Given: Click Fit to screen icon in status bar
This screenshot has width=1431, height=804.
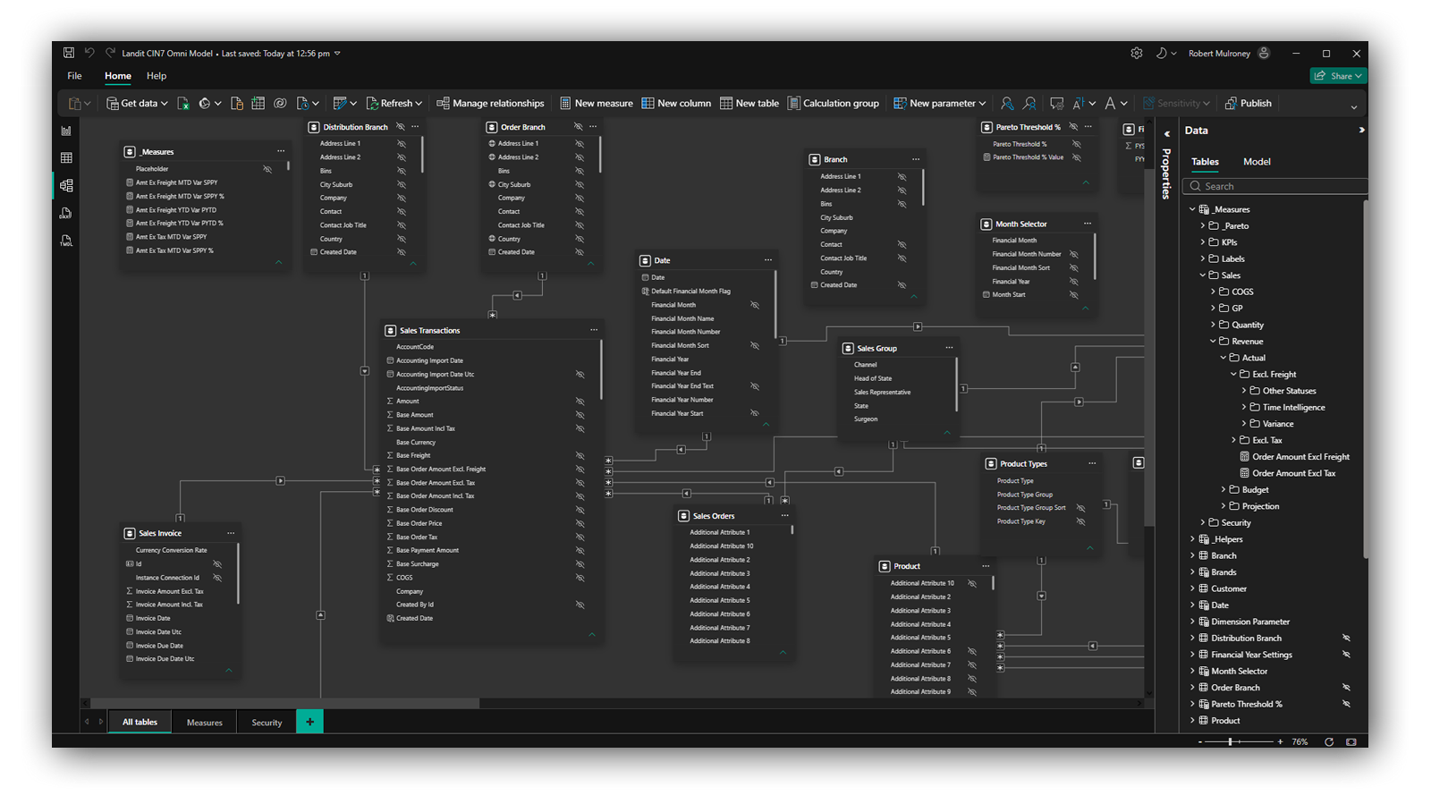Looking at the screenshot, I should [1351, 741].
